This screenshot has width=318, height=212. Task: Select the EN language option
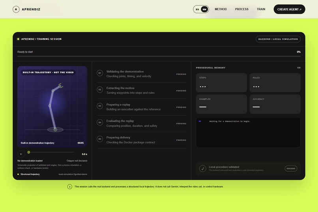204,9
